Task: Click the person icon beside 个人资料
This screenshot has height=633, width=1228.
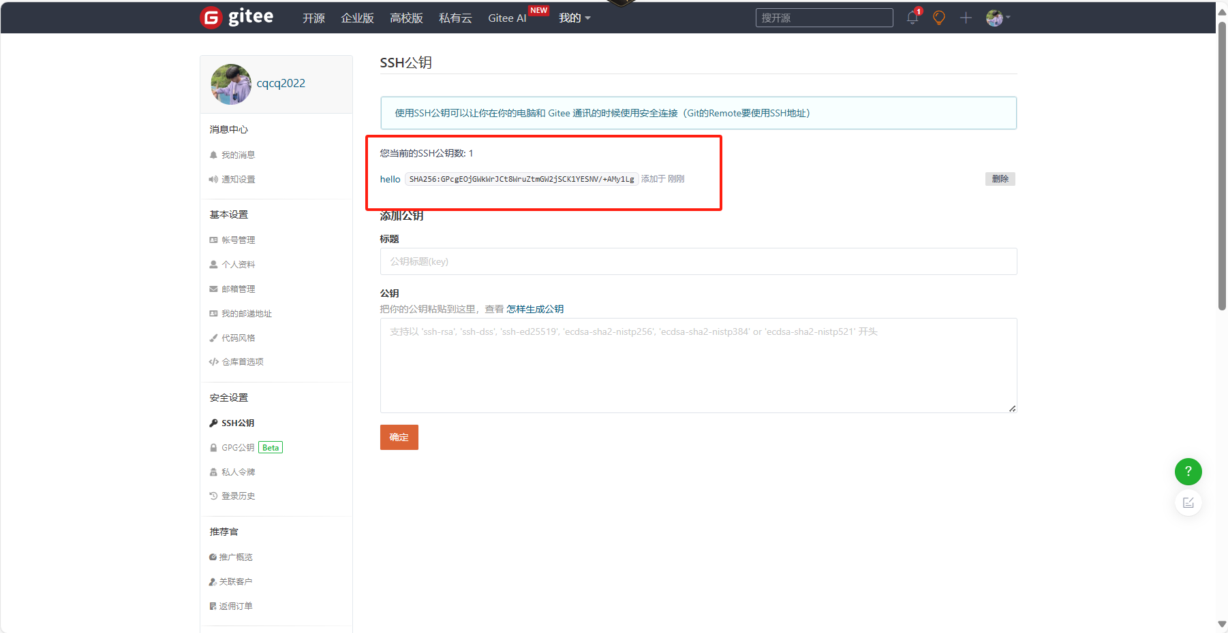Action: click(x=213, y=265)
